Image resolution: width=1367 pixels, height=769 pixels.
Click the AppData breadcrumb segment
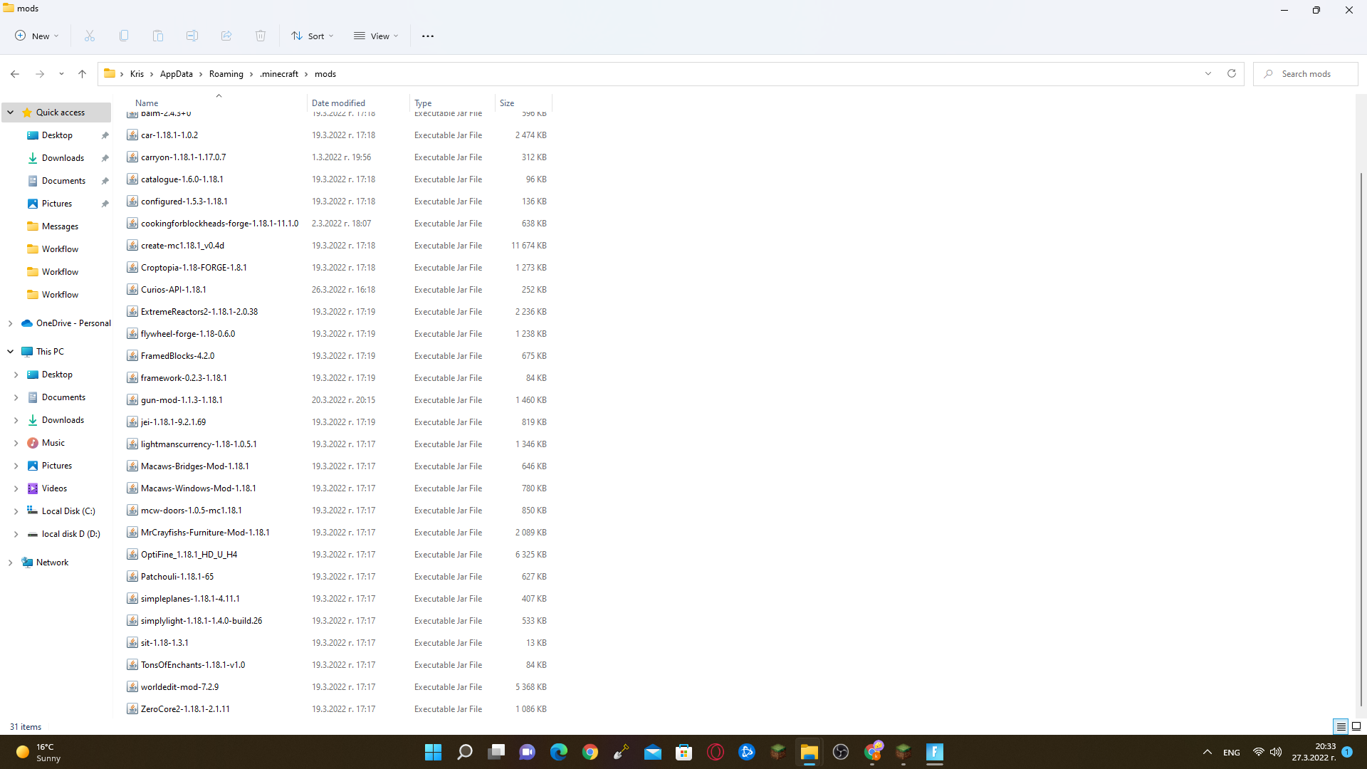(177, 74)
